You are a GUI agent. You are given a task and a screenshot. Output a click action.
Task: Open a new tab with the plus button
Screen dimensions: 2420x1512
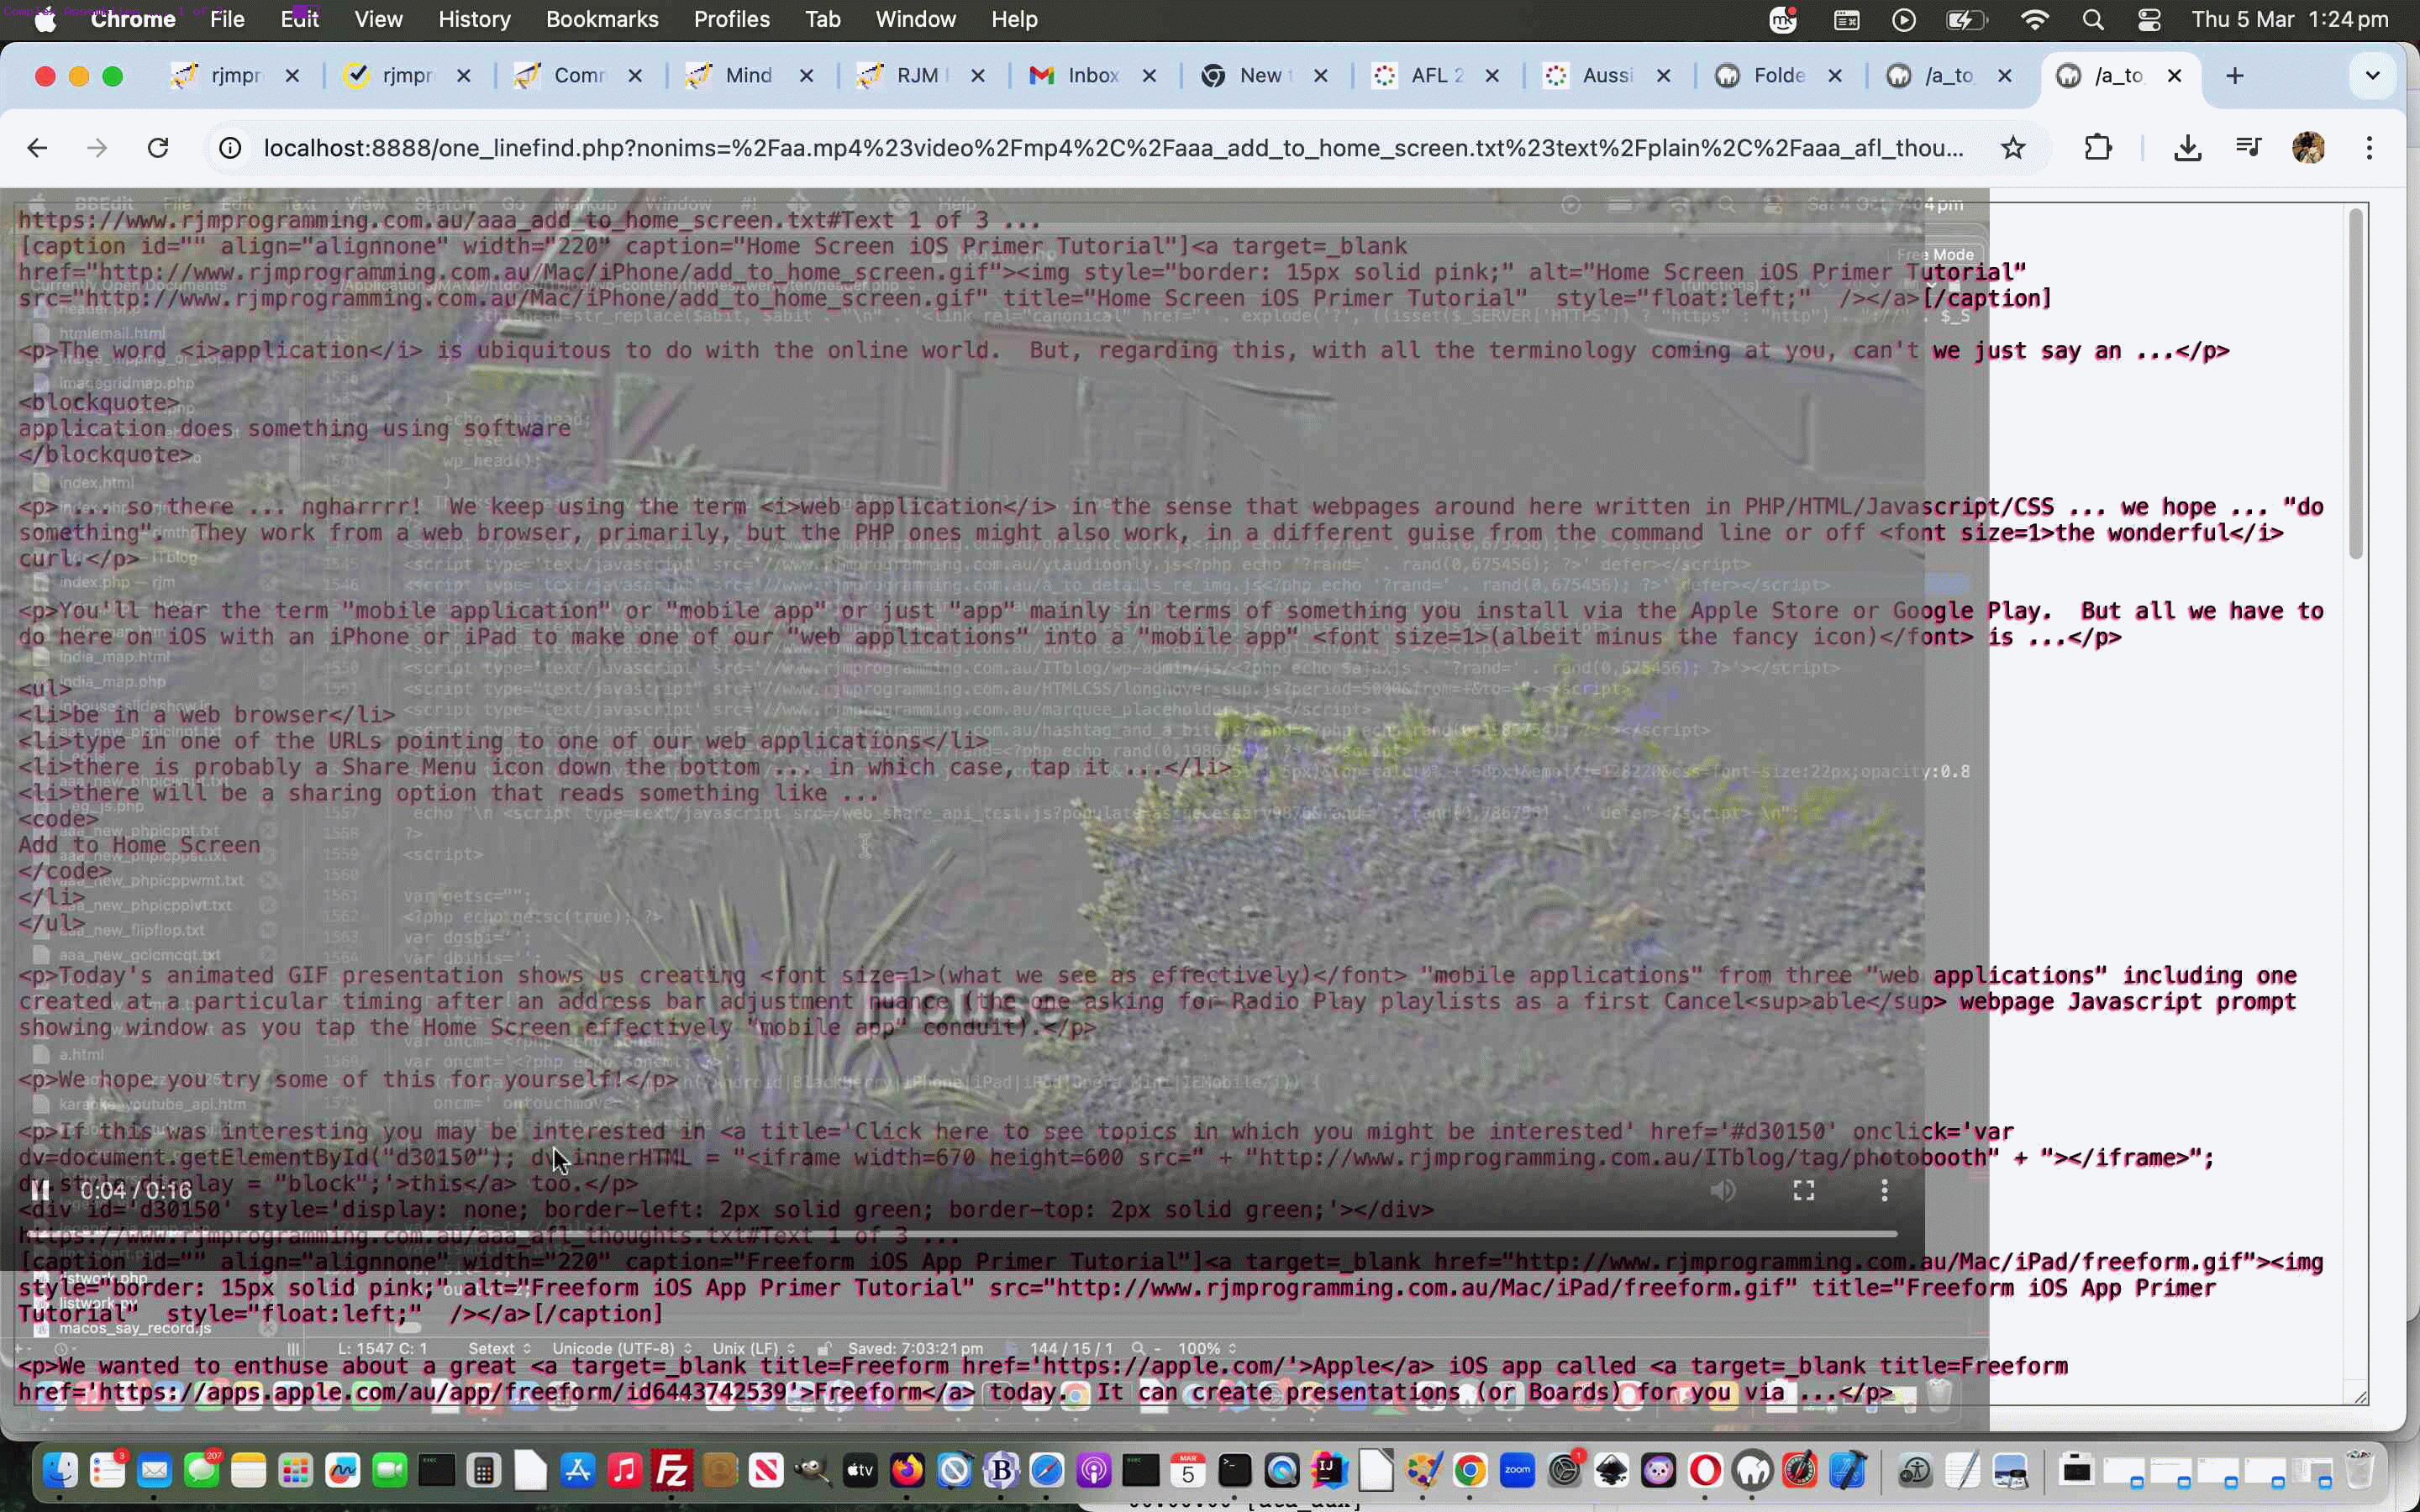pyautogui.click(x=2235, y=76)
